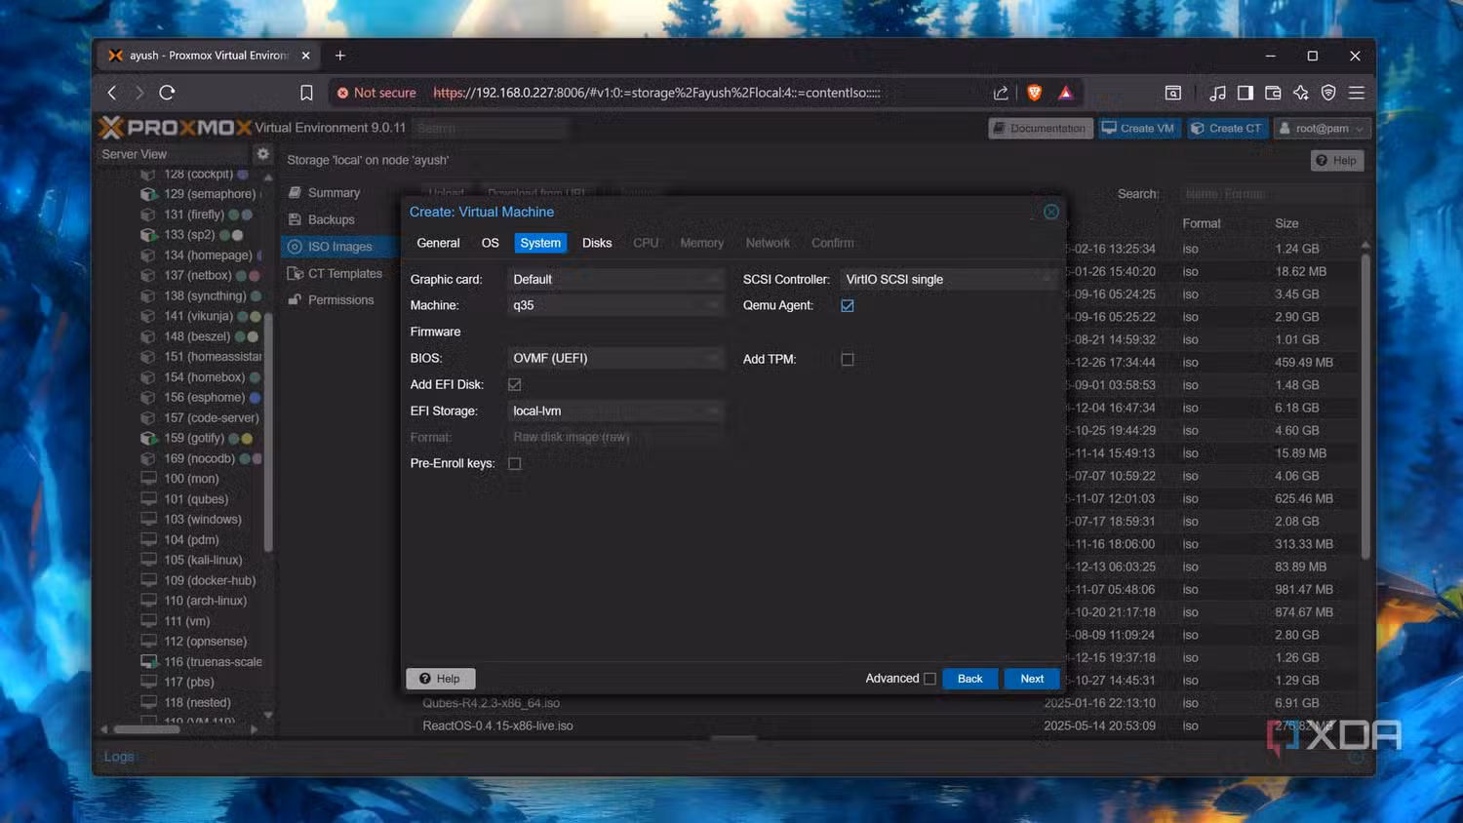The width and height of the screenshot is (1463, 823).
Task: Sort by the Size column header
Action: (x=1286, y=223)
